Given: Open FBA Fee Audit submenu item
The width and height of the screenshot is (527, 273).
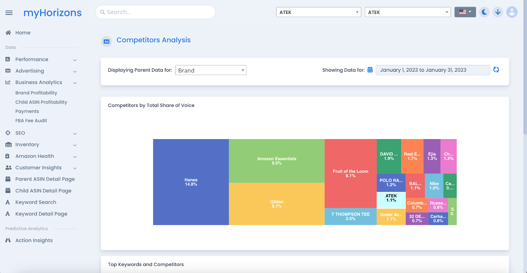Looking at the screenshot, I should click(31, 120).
